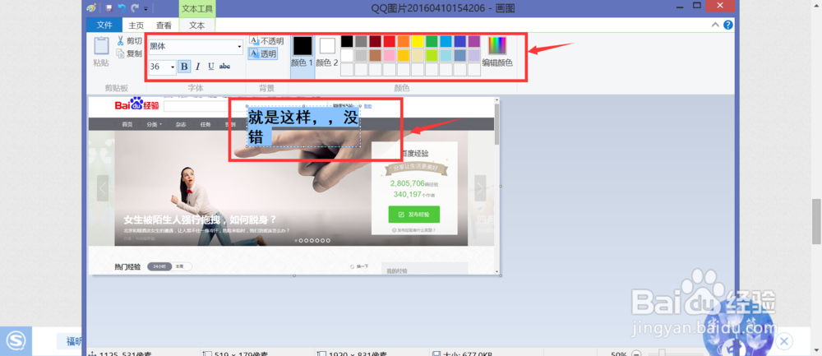Screen dimensions: 822x356
Task: Pick the sky-blue turquoise palette swatch
Action: (446, 41)
